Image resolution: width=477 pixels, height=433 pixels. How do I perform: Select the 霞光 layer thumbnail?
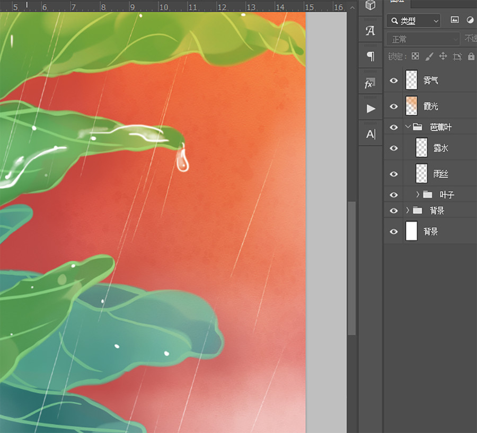click(x=411, y=106)
